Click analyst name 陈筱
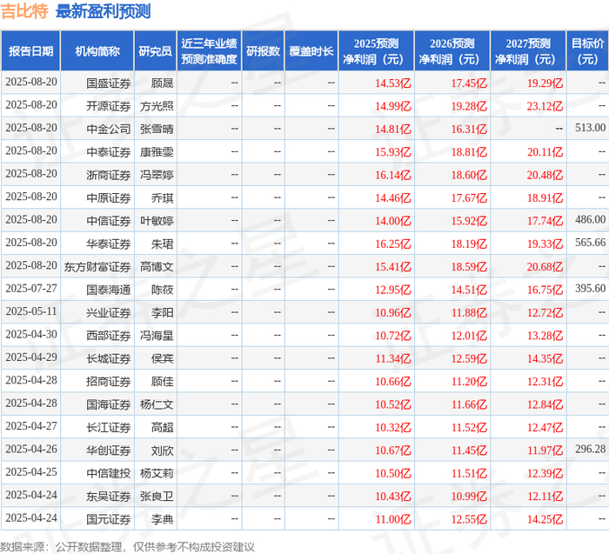Screen dimensions: 609x554 [x=163, y=290]
